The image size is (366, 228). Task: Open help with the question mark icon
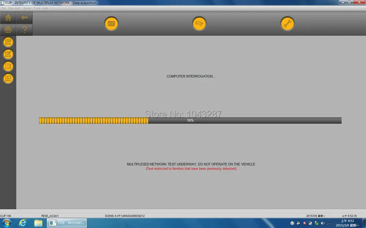(x=25, y=30)
